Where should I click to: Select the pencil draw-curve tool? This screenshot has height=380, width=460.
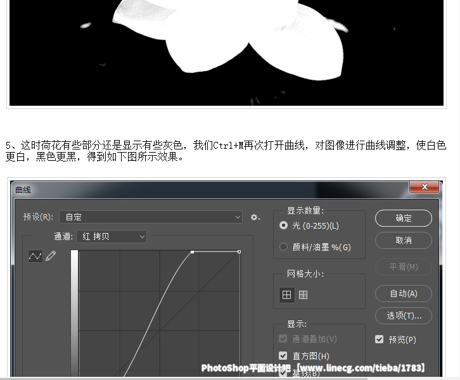coord(51,256)
